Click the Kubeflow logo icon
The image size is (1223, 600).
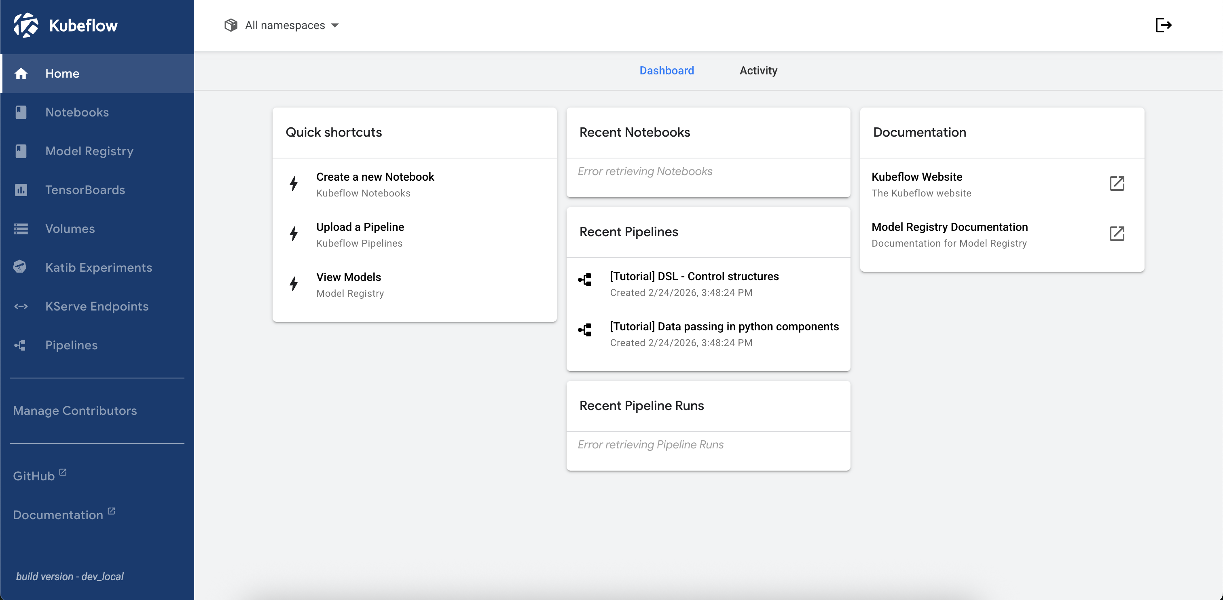point(25,25)
